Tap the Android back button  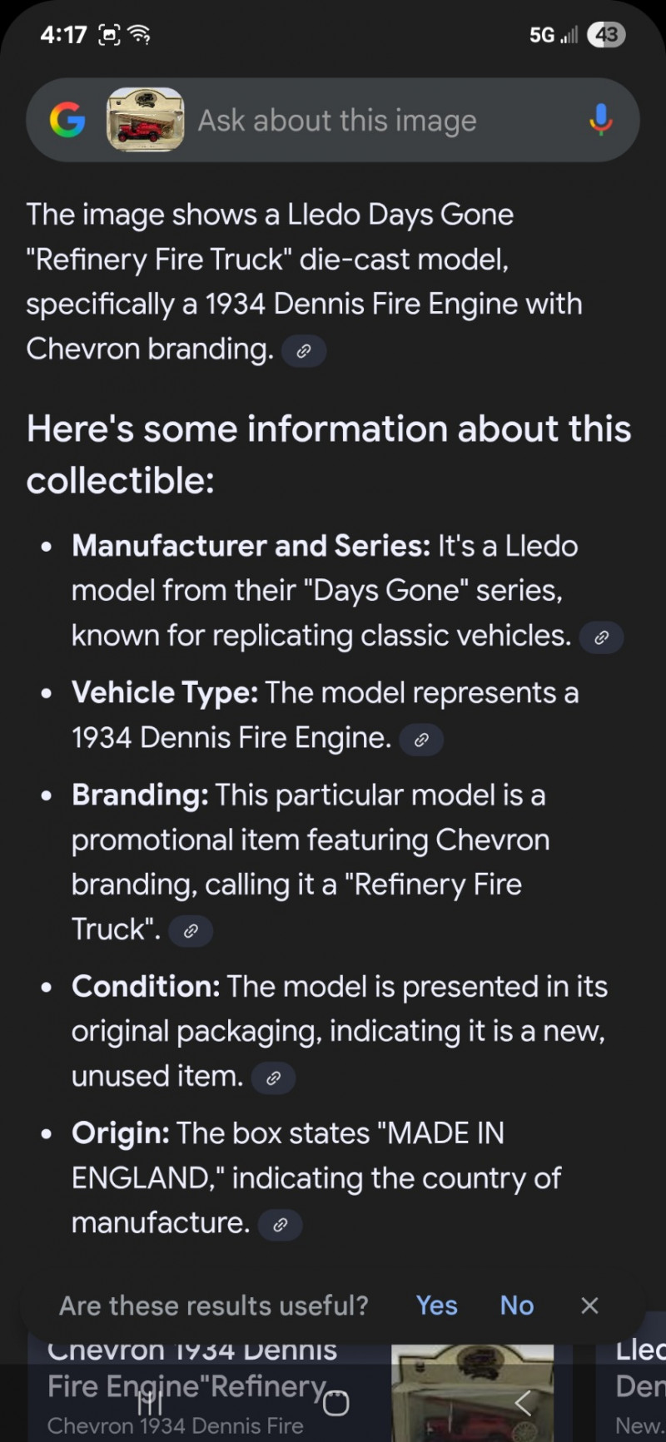[522, 1405]
